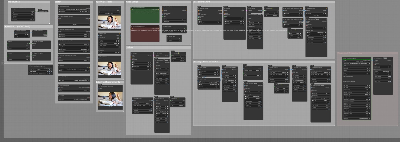Image resolution: width=400 pixels, height=142 pixels.
Task: Click Add Lora in Power Lora Loader
Action: click(74, 24)
